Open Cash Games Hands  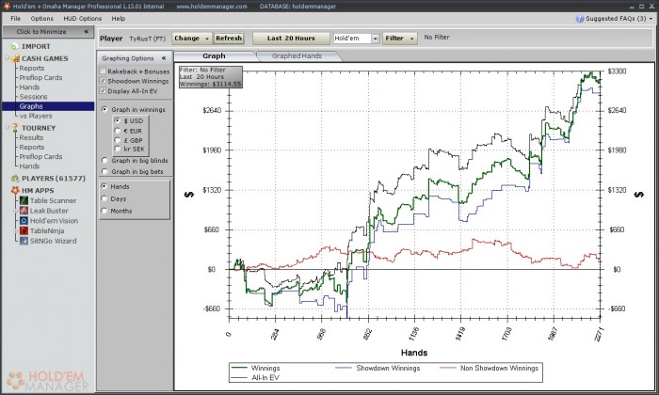29,87
